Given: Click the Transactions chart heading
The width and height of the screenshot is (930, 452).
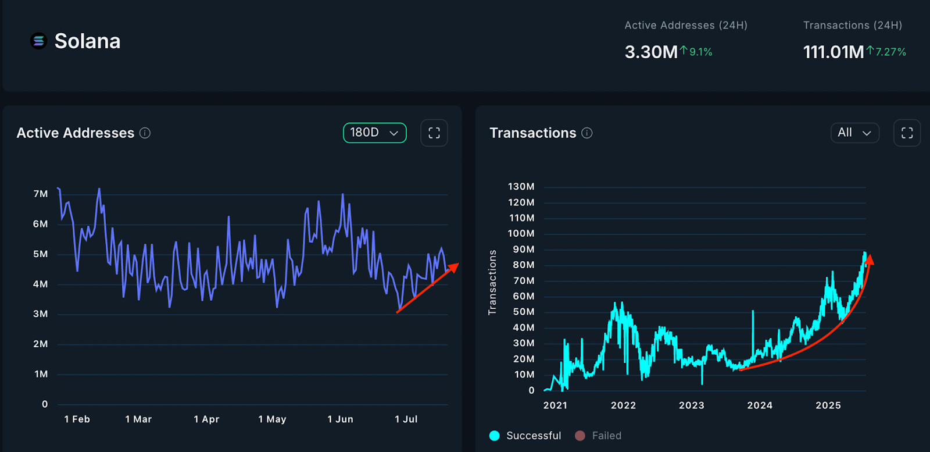Looking at the screenshot, I should point(532,133).
